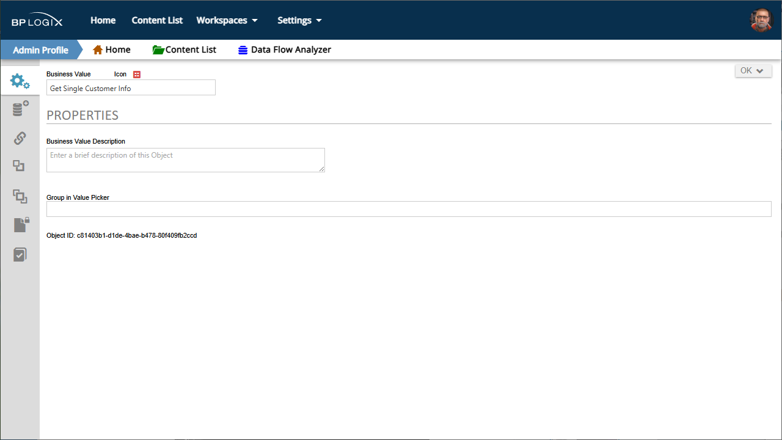Click the Business Value name input field

[131, 88]
